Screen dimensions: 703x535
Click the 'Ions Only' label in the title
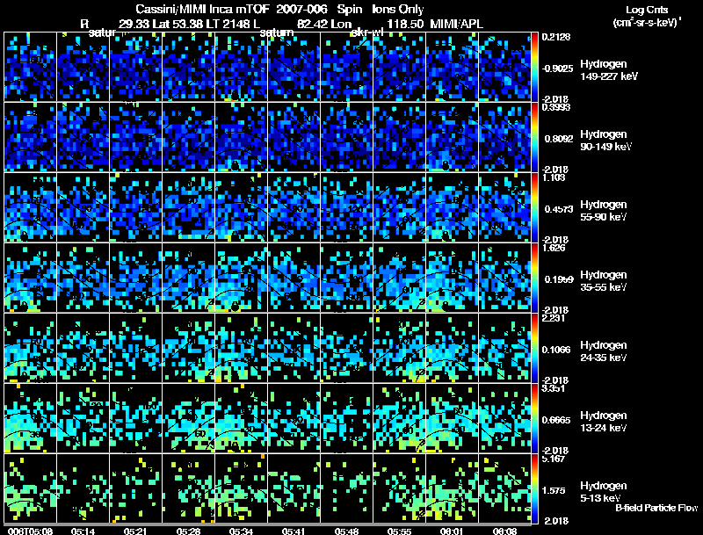point(398,9)
